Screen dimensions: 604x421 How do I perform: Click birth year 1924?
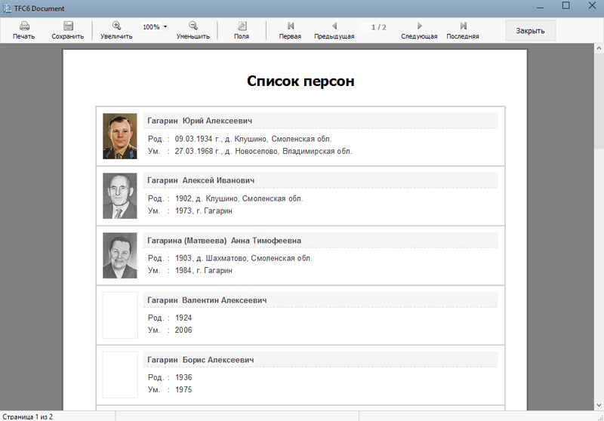(183, 318)
